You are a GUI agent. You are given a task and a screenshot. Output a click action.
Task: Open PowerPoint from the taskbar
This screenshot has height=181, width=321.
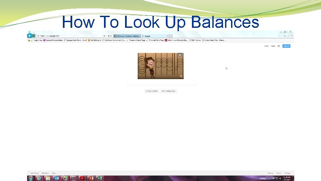click(91, 178)
